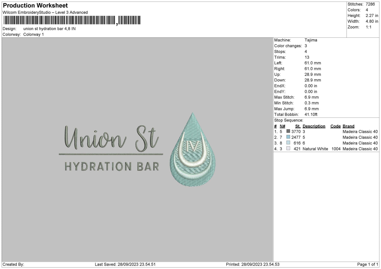Click the Zoom value '1:1'
Screen dimensions: 381x269
pyautogui.click(x=368, y=27)
